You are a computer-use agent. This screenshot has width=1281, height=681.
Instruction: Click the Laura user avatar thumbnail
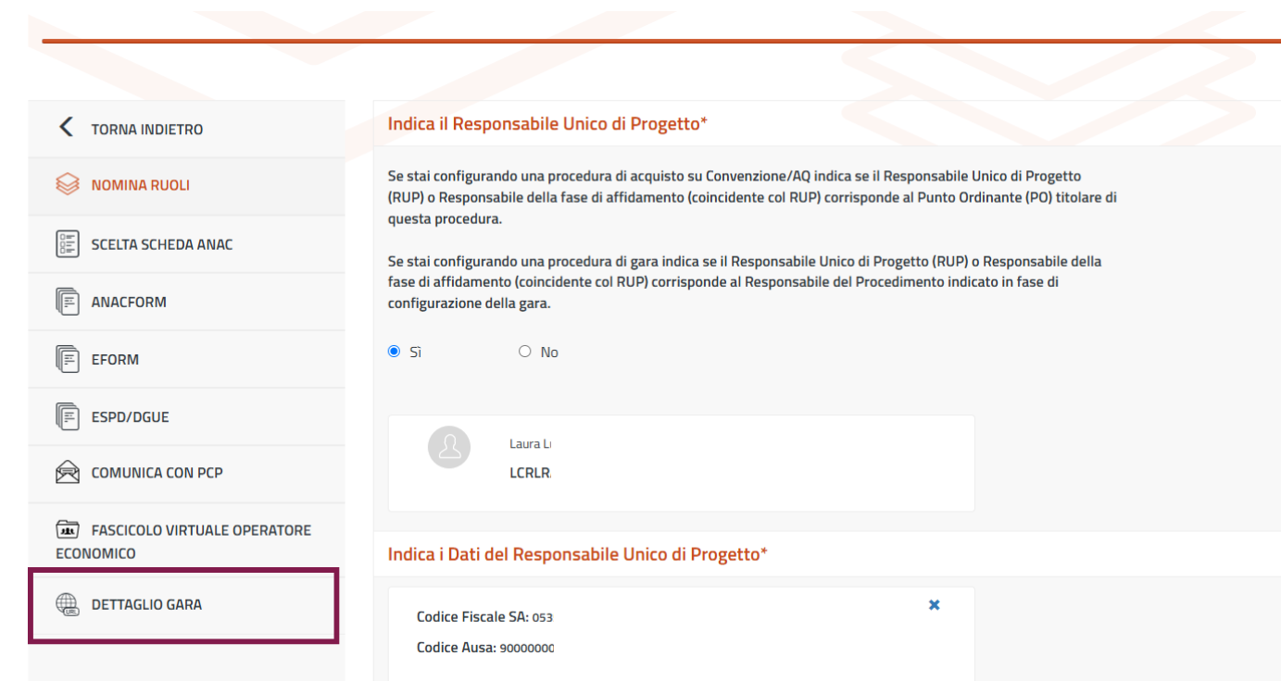[449, 448]
